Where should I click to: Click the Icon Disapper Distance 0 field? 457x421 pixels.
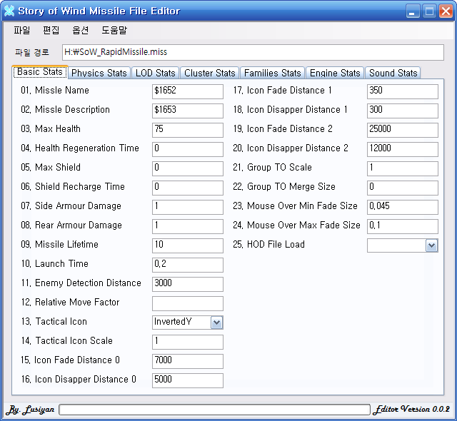(188, 380)
